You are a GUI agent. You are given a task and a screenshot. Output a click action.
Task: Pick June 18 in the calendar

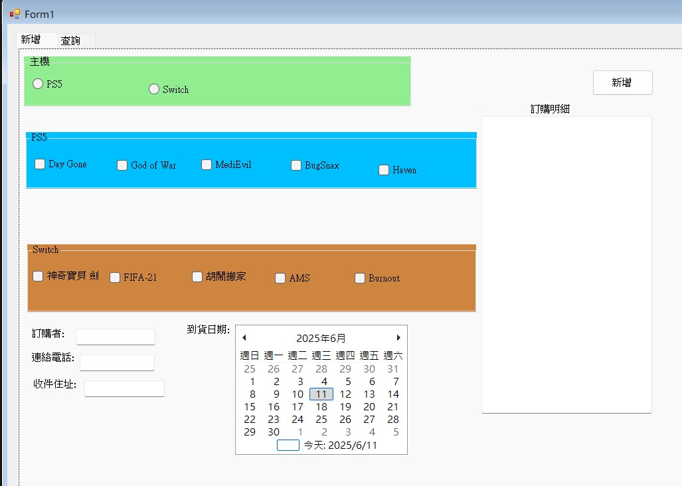[x=321, y=407]
